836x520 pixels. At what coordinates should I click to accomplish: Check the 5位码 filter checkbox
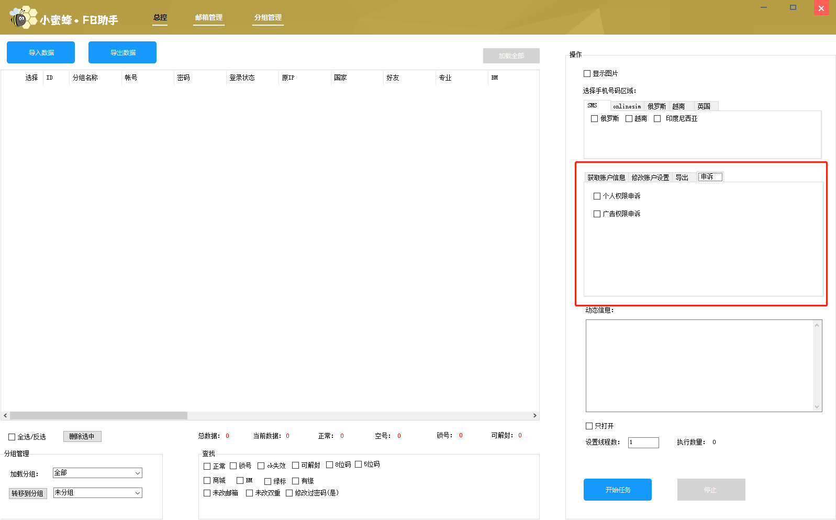point(359,464)
